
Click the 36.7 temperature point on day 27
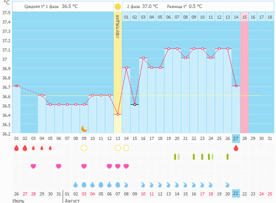point(236,86)
